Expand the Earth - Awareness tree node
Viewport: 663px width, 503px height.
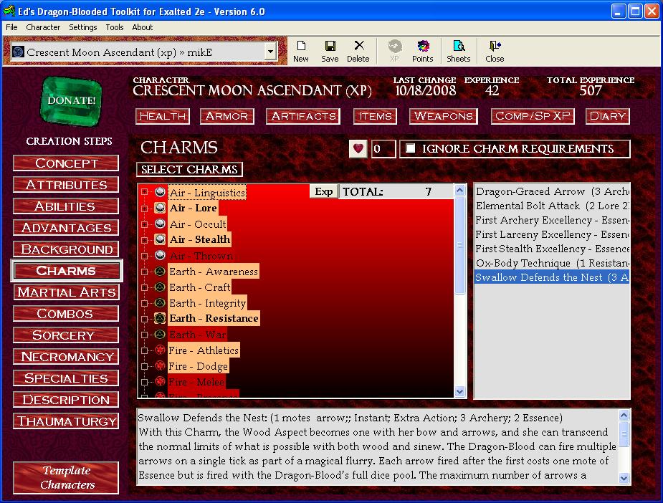pos(145,272)
